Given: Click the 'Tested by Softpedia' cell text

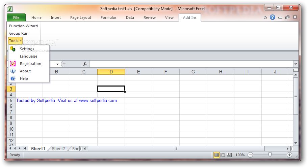Looking at the screenshot, I should coord(67,100).
